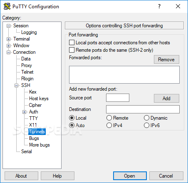Screen dimensions: 188x183
Task: Open the SSH category
Action: click(26, 85)
